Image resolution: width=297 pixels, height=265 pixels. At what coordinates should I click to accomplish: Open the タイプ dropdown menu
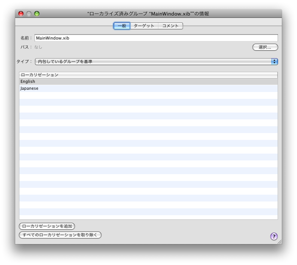[156, 62]
